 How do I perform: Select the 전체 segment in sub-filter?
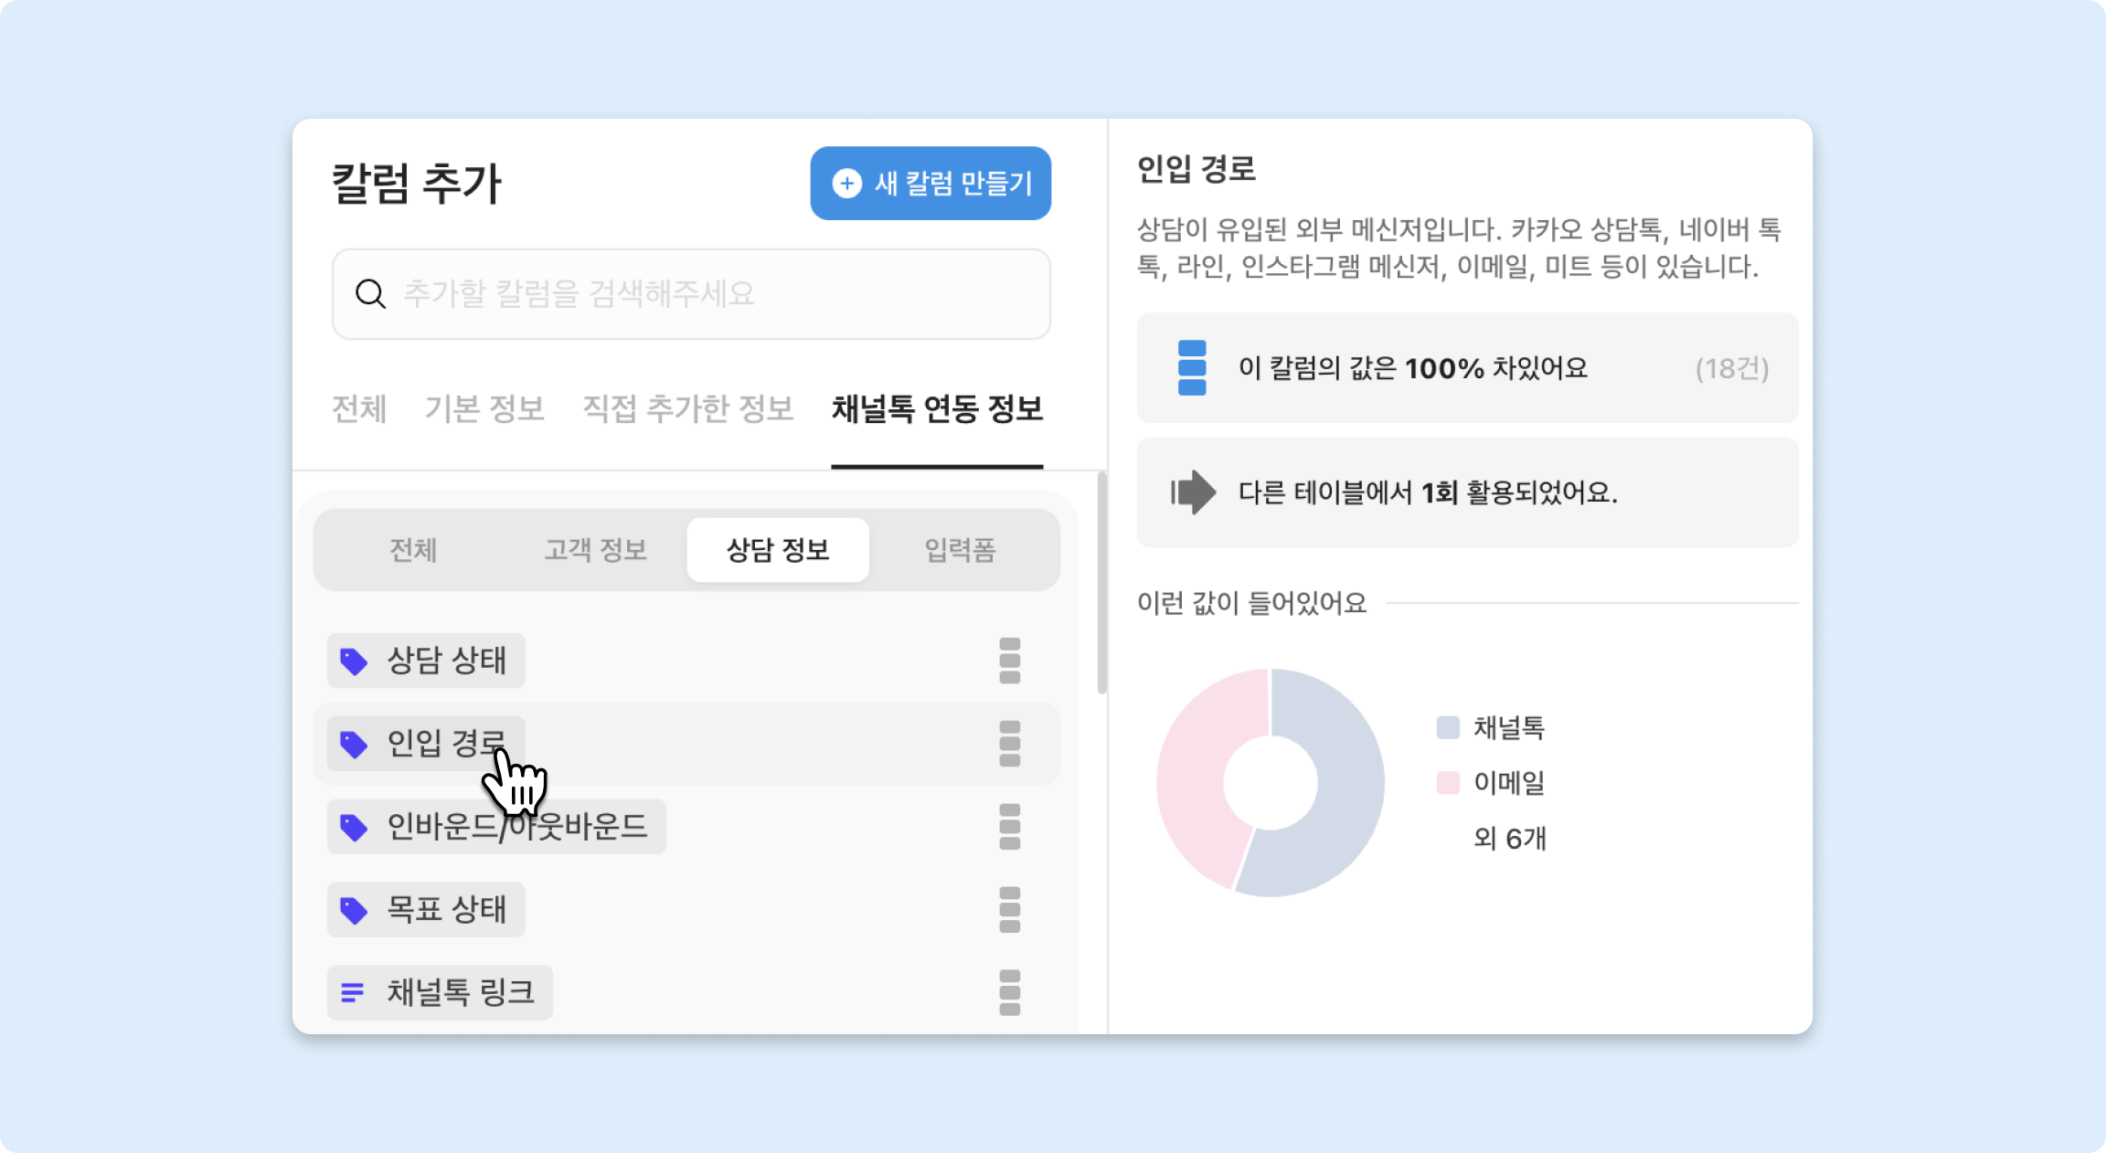[x=413, y=550]
